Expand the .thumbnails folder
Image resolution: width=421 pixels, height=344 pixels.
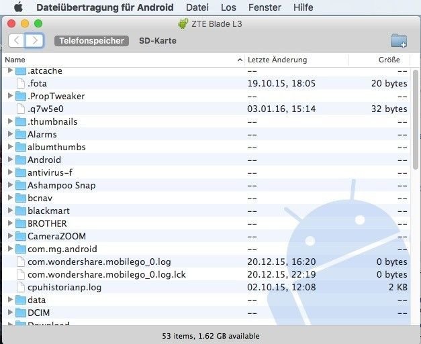(x=10, y=121)
